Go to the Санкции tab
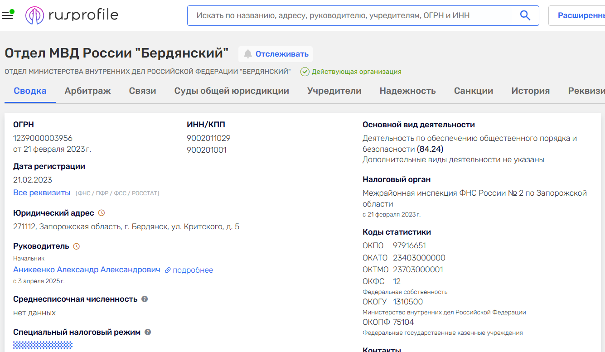605x352 pixels. pyautogui.click(x=473, y=91)
